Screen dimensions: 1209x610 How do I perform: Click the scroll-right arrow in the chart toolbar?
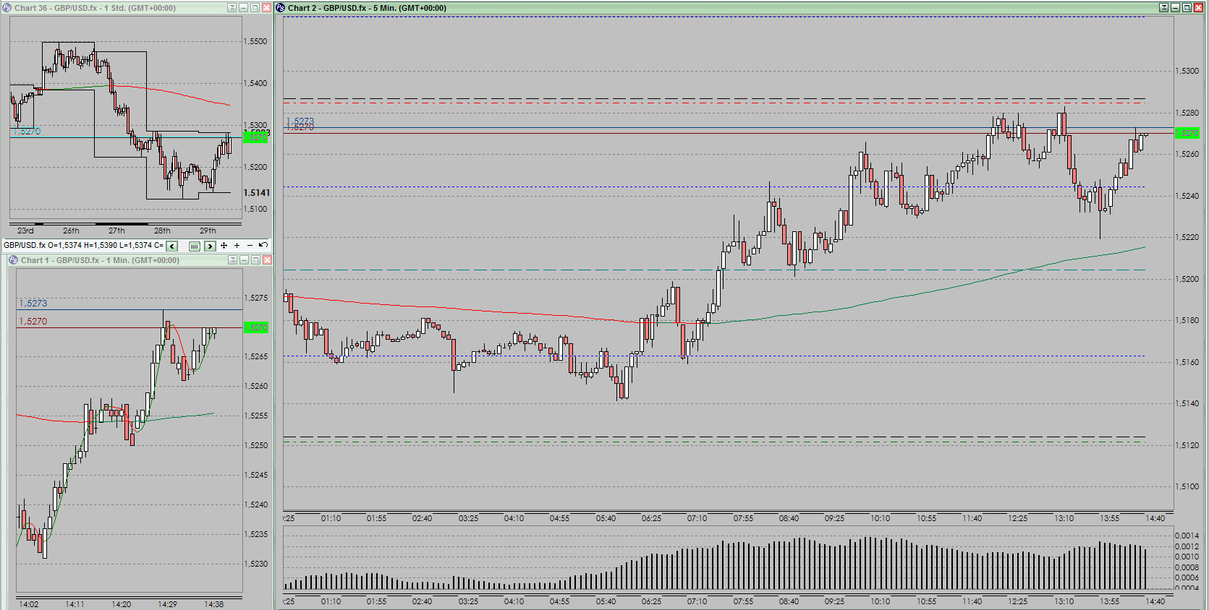tap(210, 246)
